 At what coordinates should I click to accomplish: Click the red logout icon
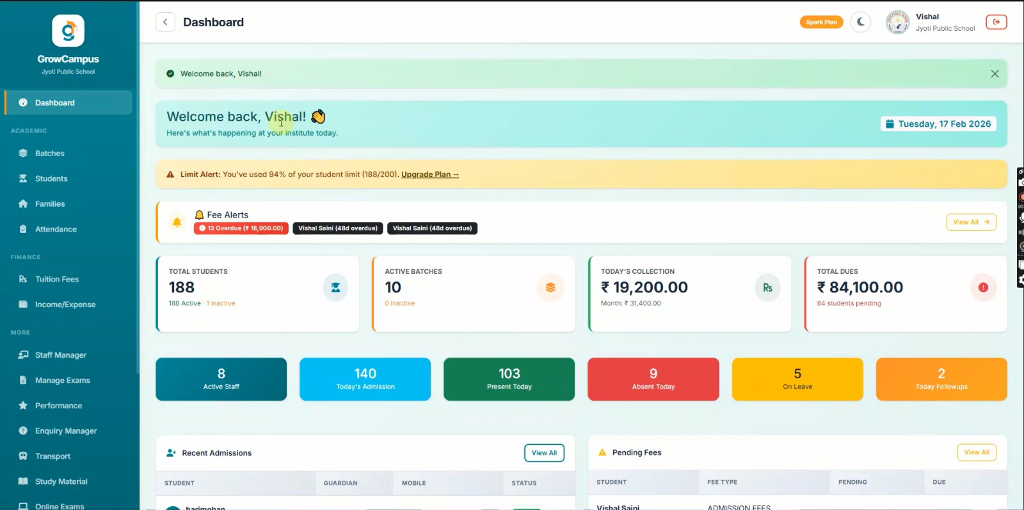(x=996, y=22)
